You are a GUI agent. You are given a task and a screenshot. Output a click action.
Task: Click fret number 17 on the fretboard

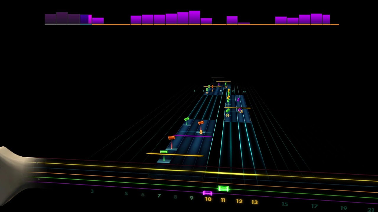pyautogui.click(x=315, y=206)
